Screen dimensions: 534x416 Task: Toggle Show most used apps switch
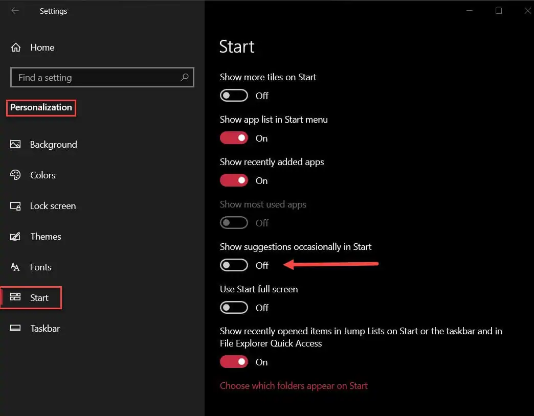click(234, 223)
